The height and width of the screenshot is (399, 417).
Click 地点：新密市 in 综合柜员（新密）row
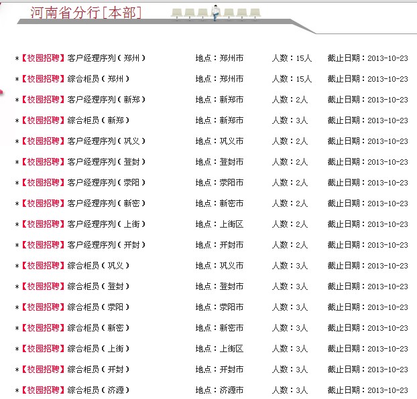coord(219,327)
